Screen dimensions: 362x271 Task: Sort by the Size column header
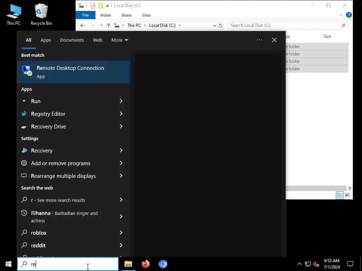pyautogui.click(x=327, y=36)
